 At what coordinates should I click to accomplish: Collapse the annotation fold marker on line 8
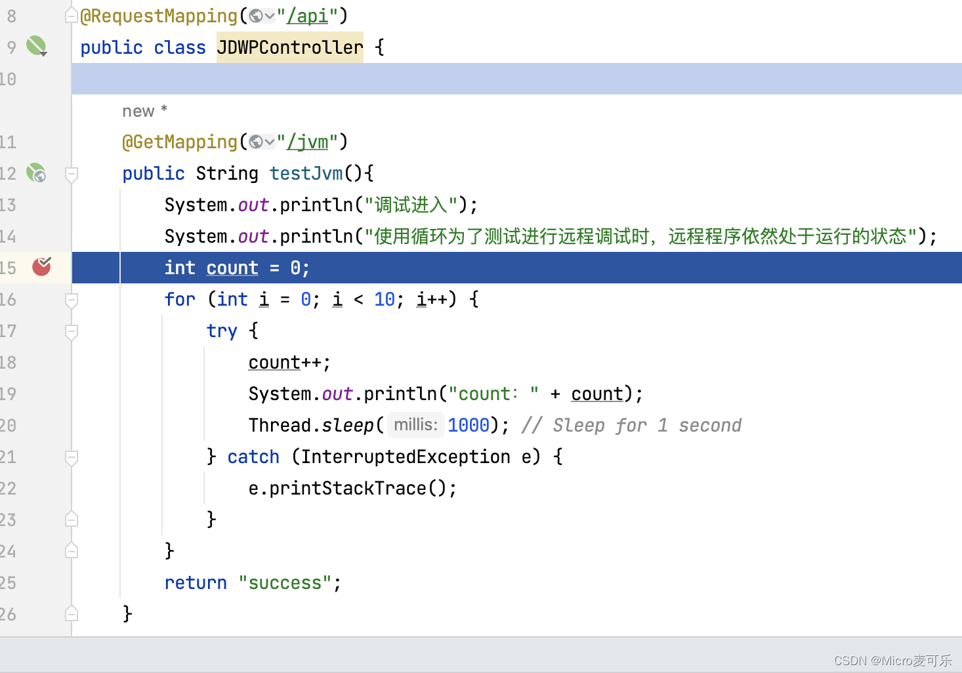click(x=72, y=16)
